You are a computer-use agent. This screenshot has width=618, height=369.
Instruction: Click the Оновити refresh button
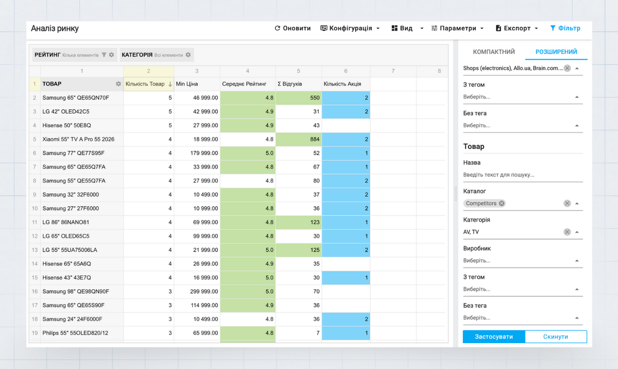tap(293, 28)
